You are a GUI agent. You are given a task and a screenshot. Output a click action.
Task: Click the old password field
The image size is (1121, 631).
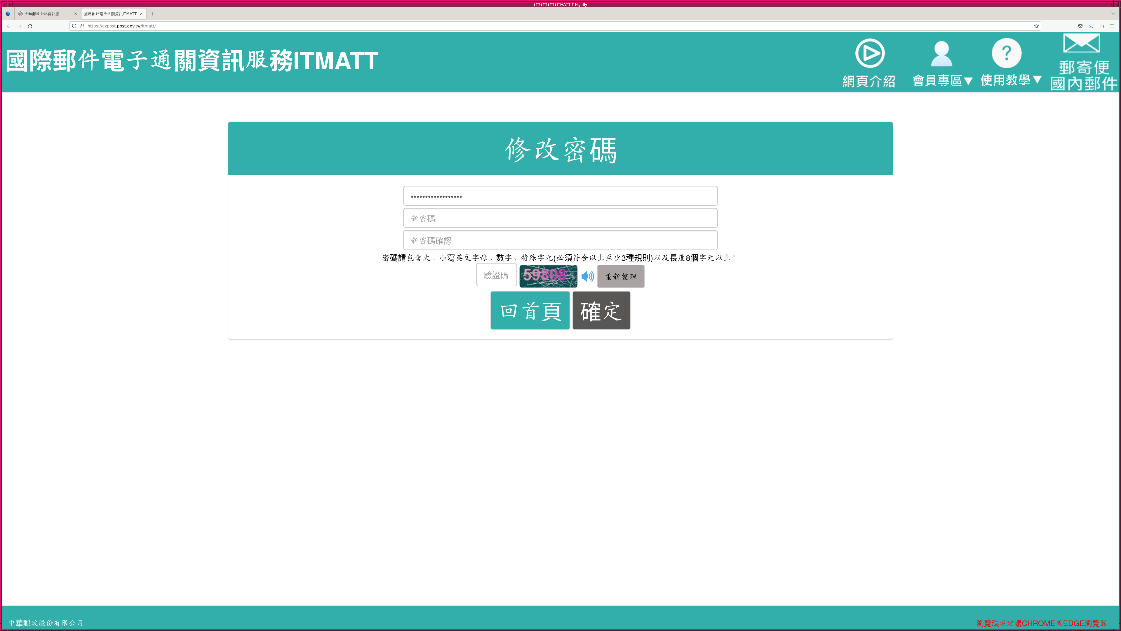tap(560, 196)
